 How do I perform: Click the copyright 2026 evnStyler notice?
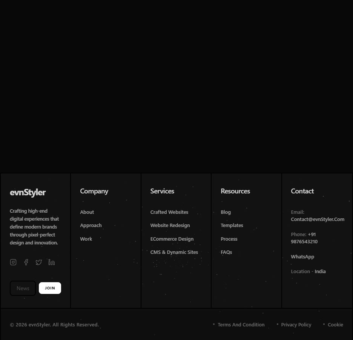click(54, 325)
